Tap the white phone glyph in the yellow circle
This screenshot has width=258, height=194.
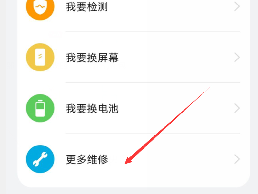click(x=40, y=57)
